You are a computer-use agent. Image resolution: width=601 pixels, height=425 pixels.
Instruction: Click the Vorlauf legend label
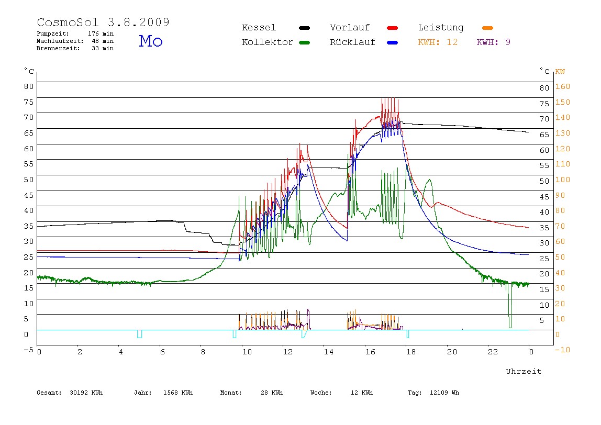pyautogui.click(x=350, y=28)
